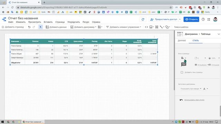The image size is (221, 124).
Task: Select the line drawing tool
Action: tap(162, 27)
